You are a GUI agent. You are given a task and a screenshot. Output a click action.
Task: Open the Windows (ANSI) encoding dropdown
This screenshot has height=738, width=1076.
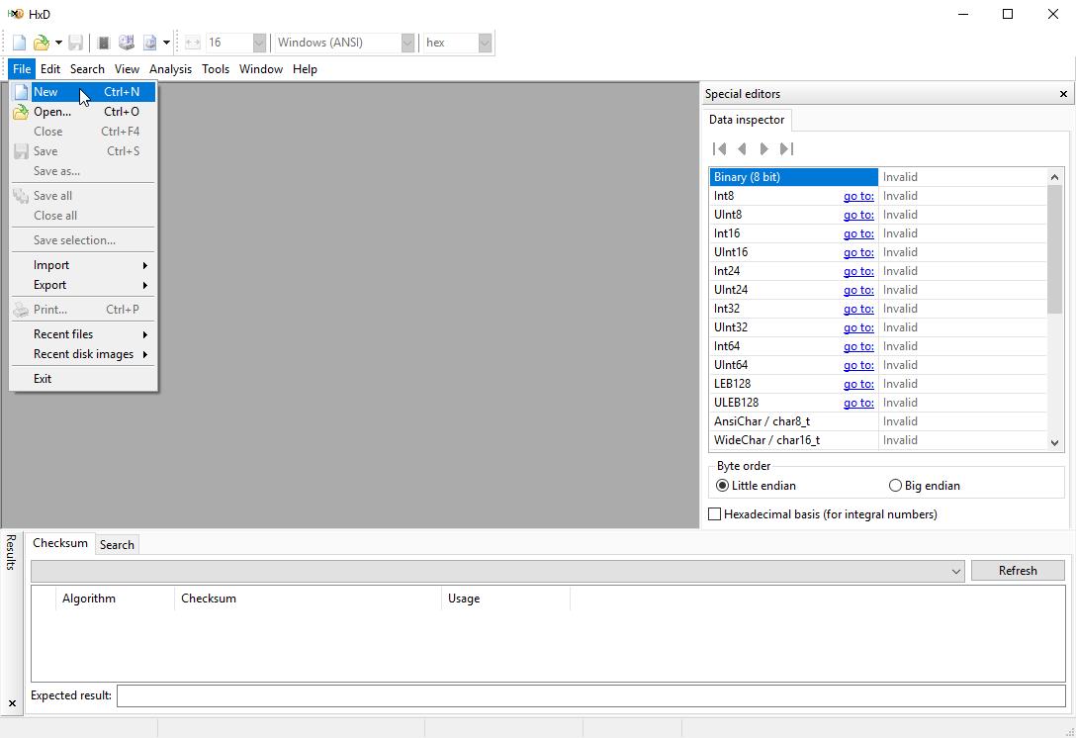coord(406,43)
